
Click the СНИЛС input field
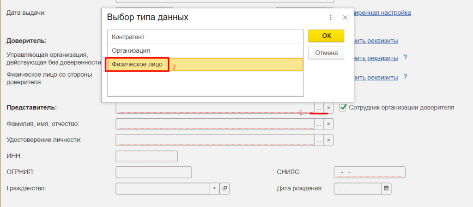(369, 172)
